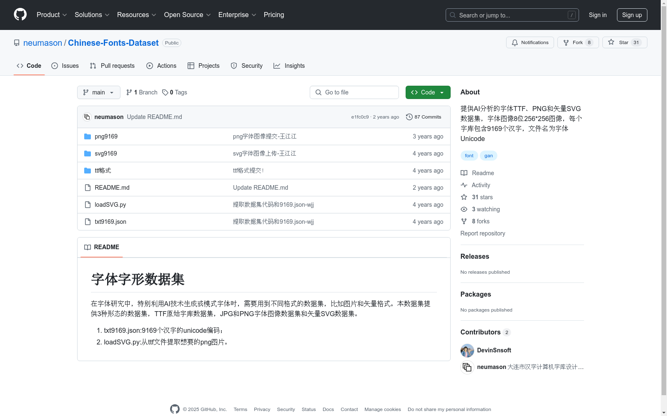Click the Go to file input

354,92
